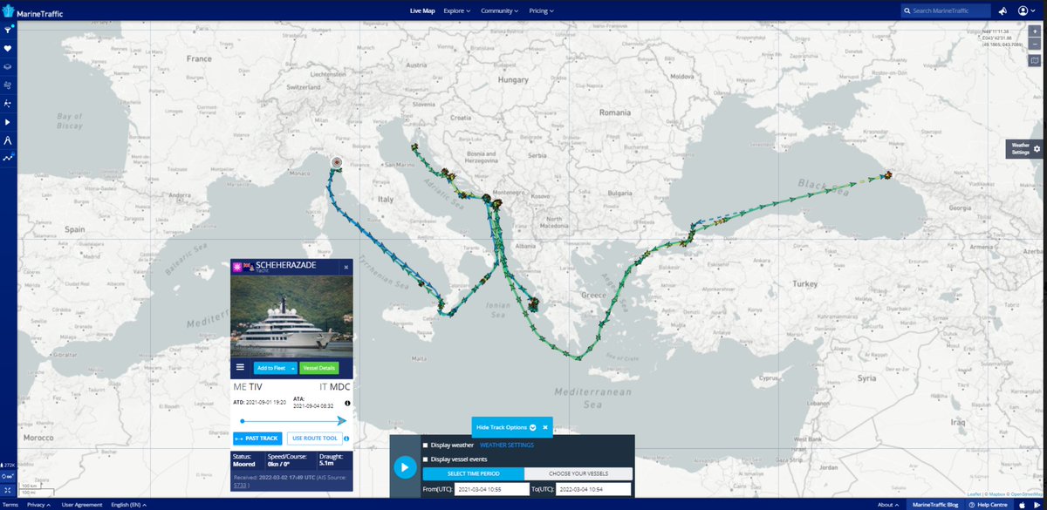1047x510 pixels.
Task: Open My Fleets heart icon
Action: 8,48
